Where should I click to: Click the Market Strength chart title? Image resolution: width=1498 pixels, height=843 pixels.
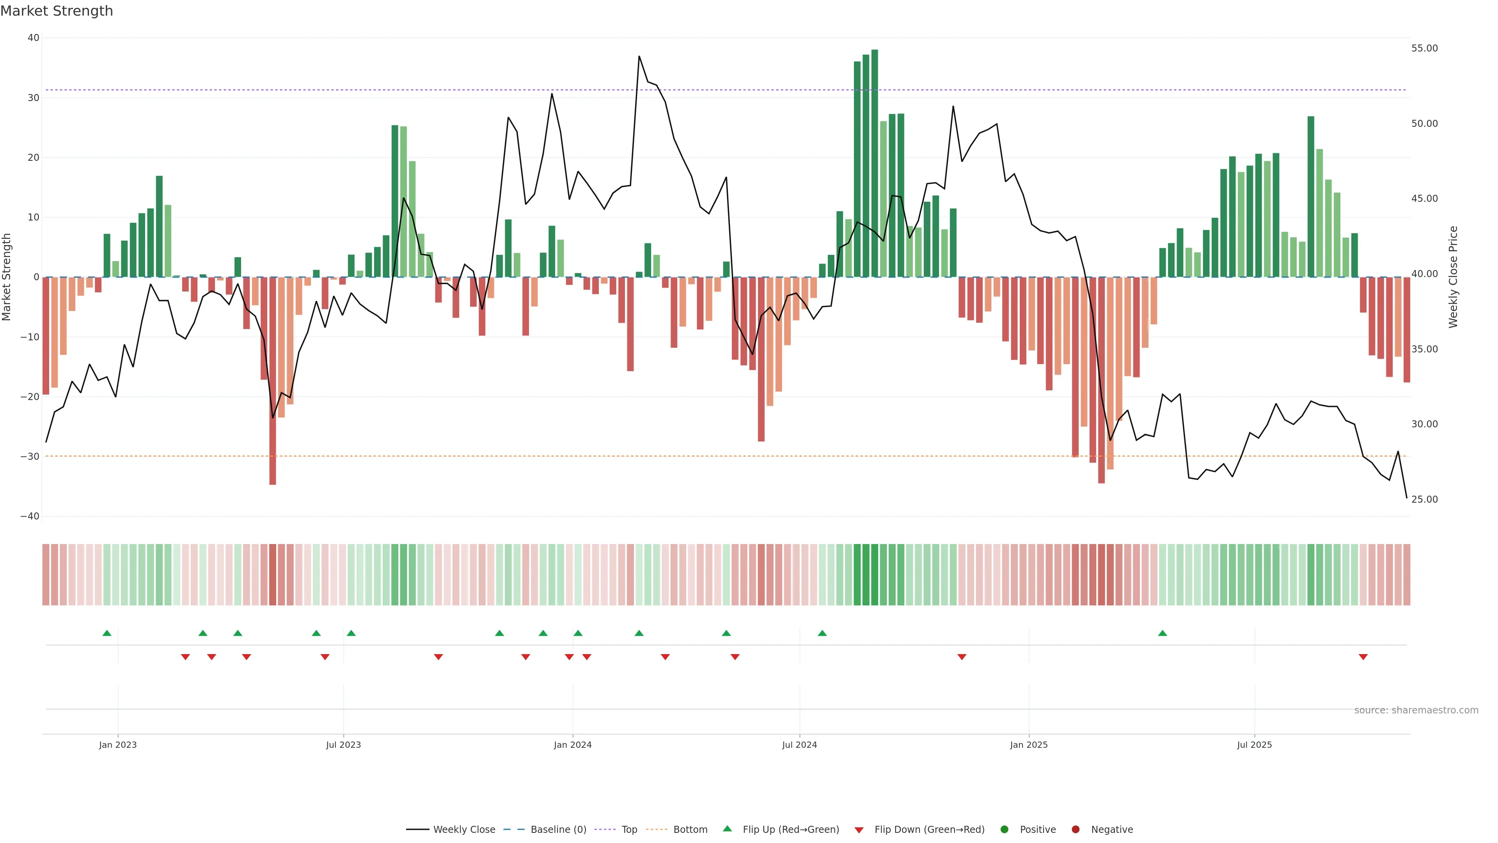(57, 11)
